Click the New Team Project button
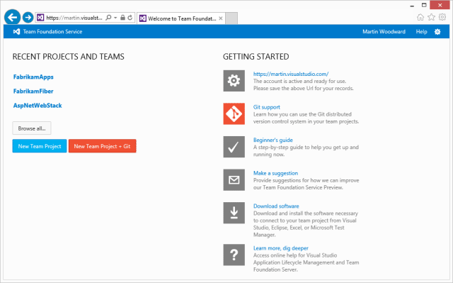The width and height of the screenshot is (453, 283). pos(40,146)
